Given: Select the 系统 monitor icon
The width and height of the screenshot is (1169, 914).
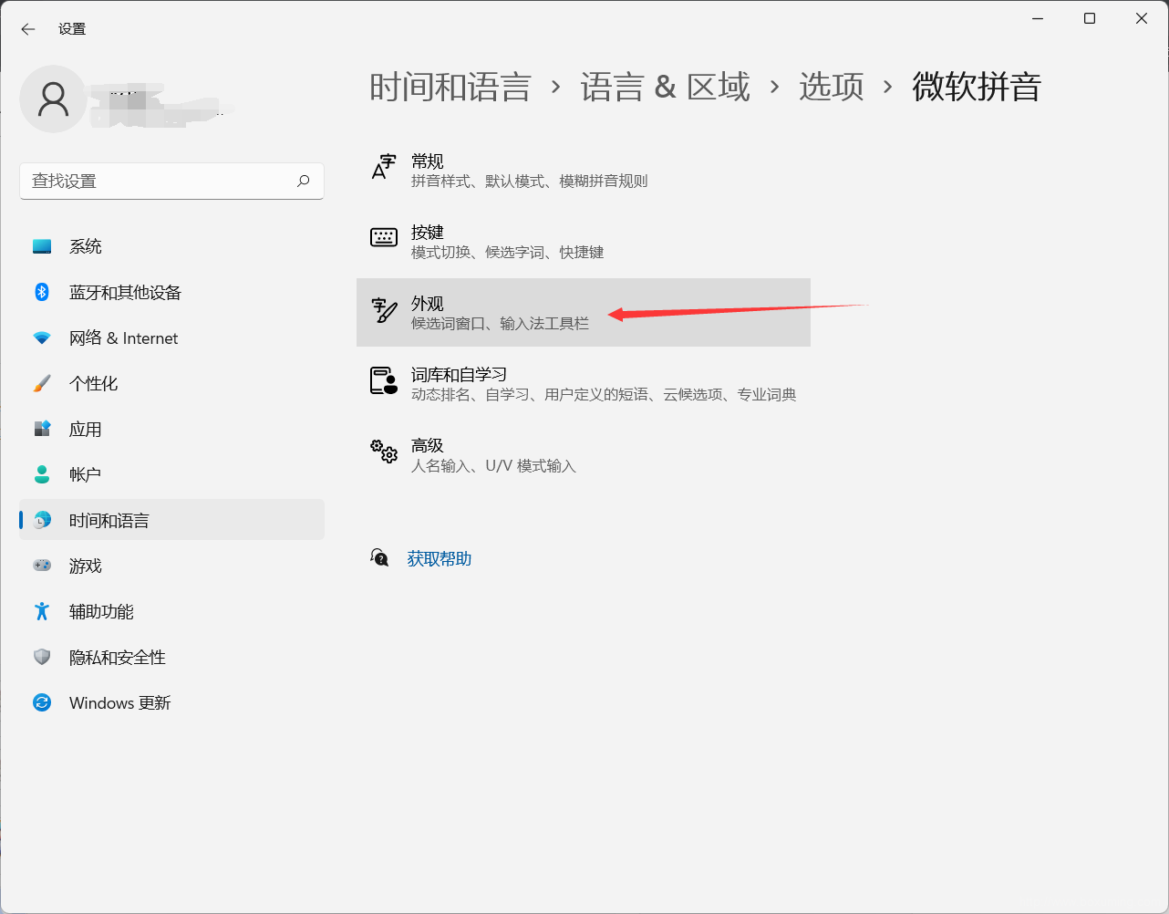Looking at the screenshot, I should click(x=42, y=246).
